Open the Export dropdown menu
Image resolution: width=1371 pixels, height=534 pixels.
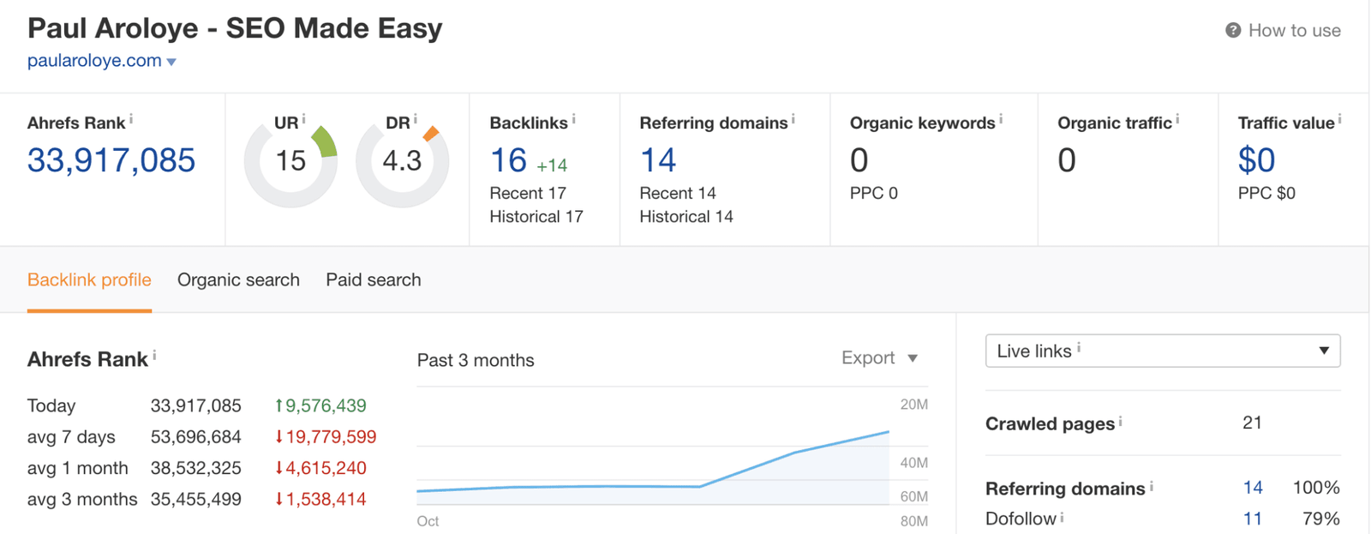[880, 358]
